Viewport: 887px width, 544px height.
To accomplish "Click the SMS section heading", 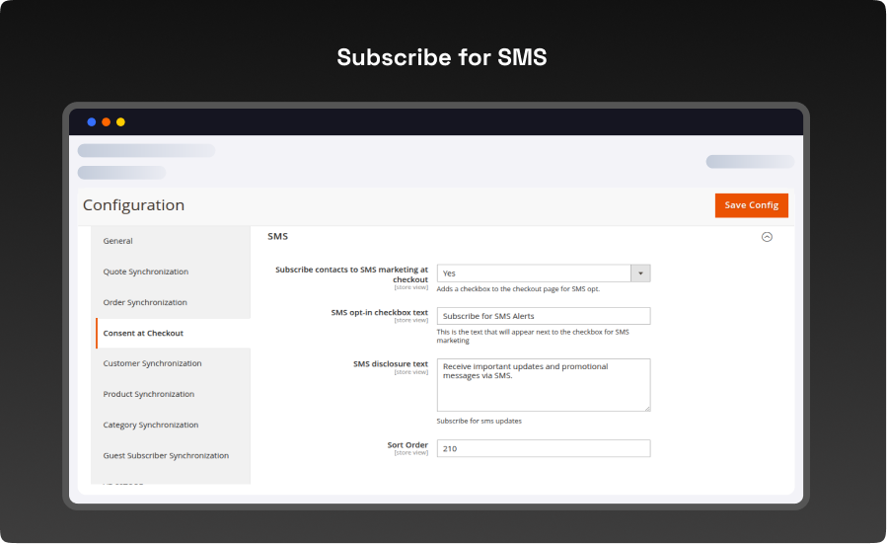I will pyautogui.click(x=278, y=237).
